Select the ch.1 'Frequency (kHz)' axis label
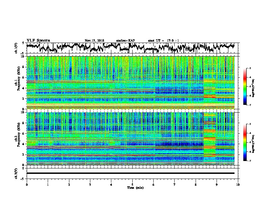 pos(19,78)
